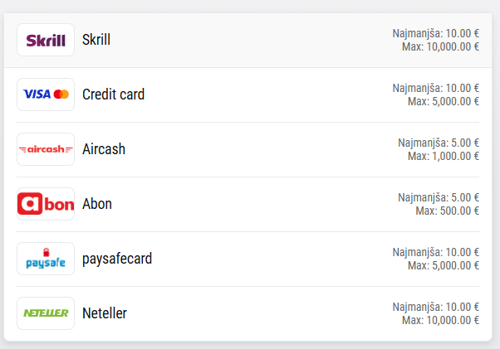Choose Abon payment option label

(x=97, y=204)
